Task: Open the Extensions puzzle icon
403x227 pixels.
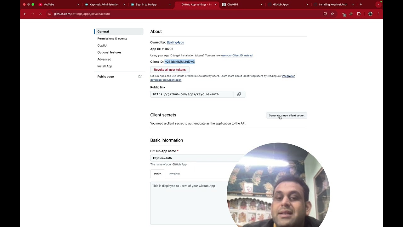Action: (x=359, y=14)
